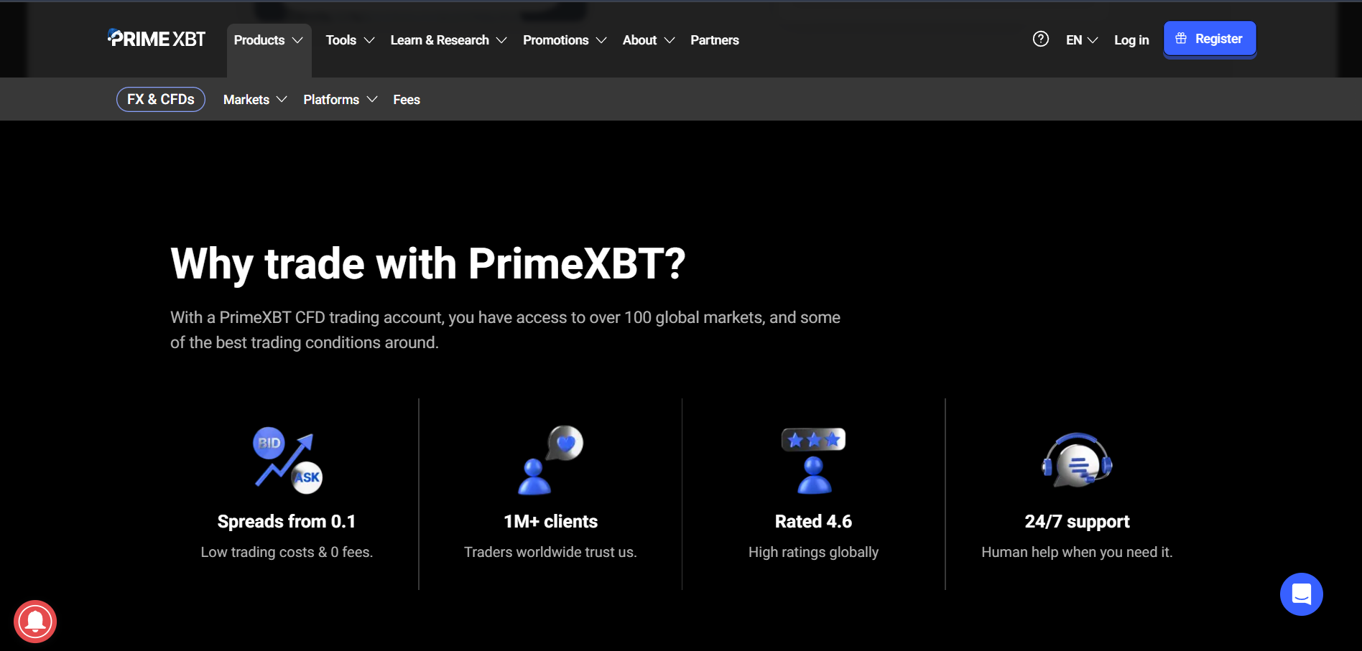Click the red notification bell icon

(x=35, y=622)
